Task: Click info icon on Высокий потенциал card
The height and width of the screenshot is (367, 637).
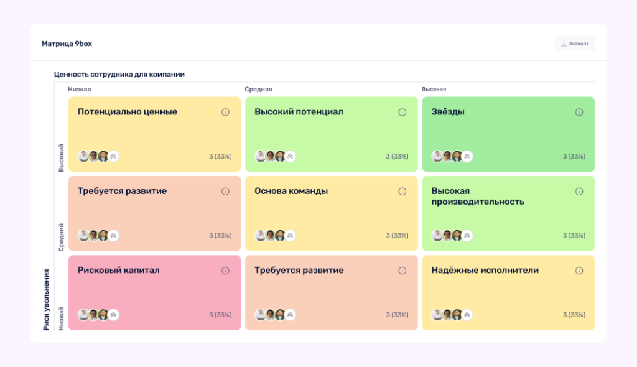Action: (x=402, y=112)
